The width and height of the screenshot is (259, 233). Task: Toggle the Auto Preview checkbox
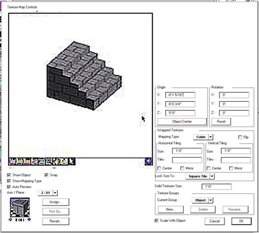click(9, 187)
